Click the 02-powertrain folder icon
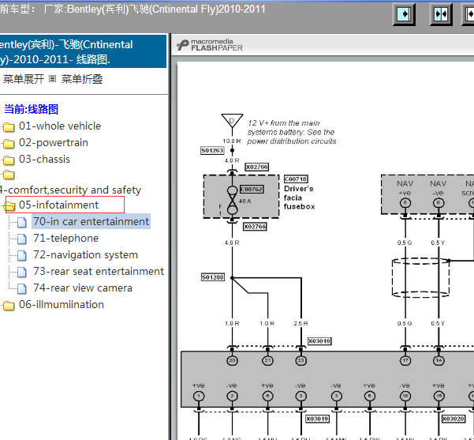The width and height of the screenshot is (474, 440). click(x=9, y=144)
